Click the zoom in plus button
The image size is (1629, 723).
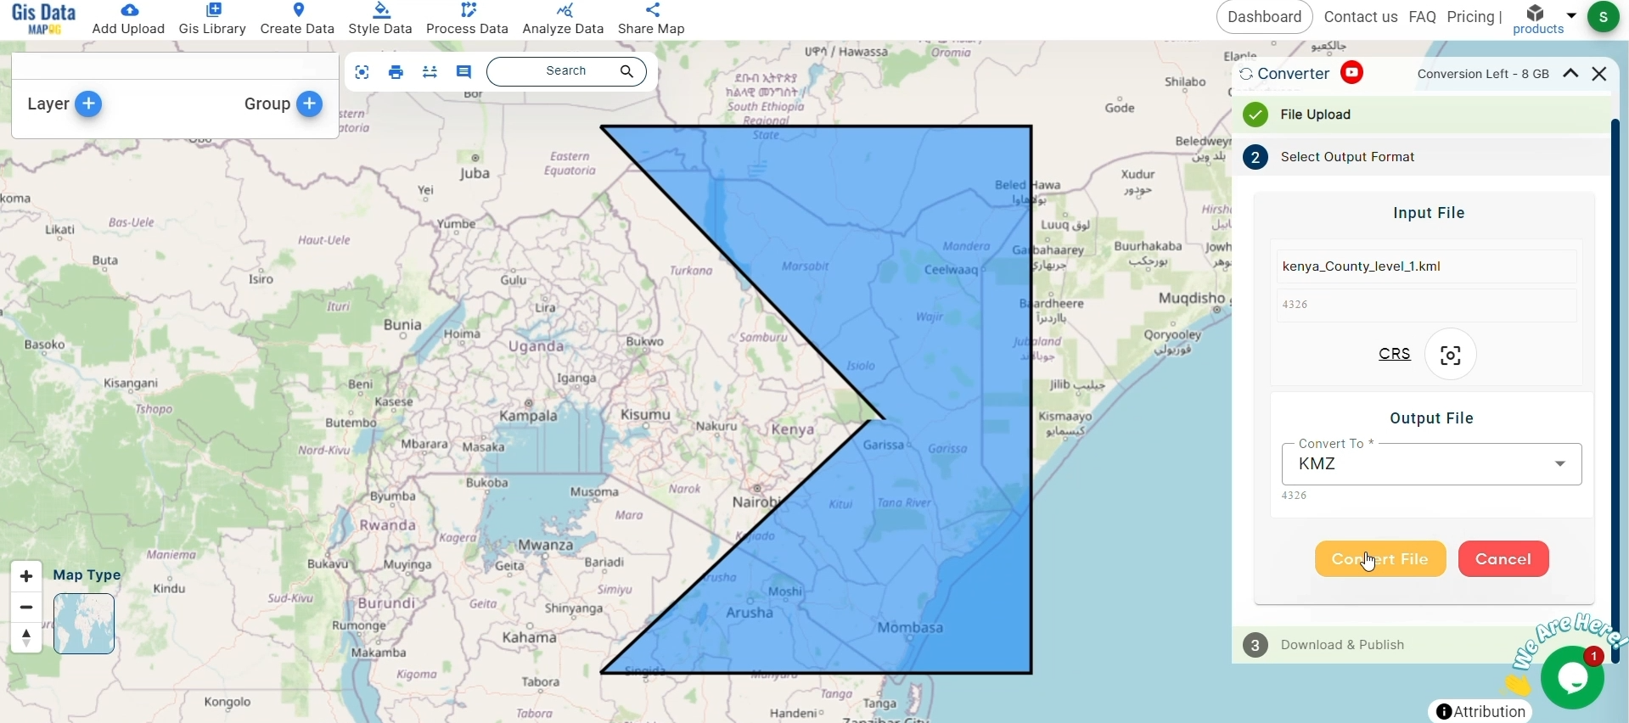tap(26, 576)
